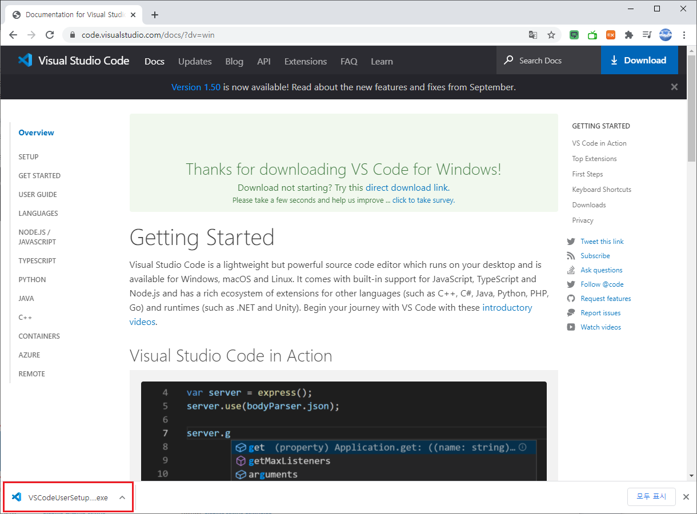Open the Docs navigation item
Screen dimensions: 697x514
(154, 62)
